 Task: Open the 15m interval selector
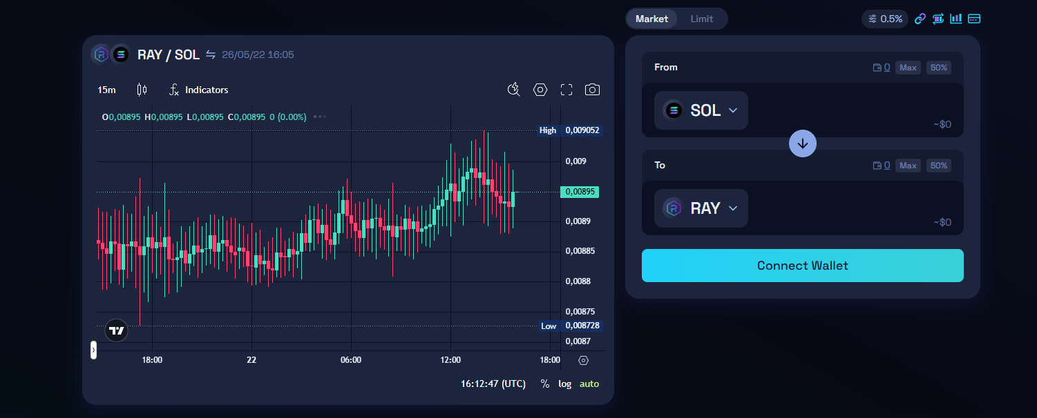[x=106, y=90]
